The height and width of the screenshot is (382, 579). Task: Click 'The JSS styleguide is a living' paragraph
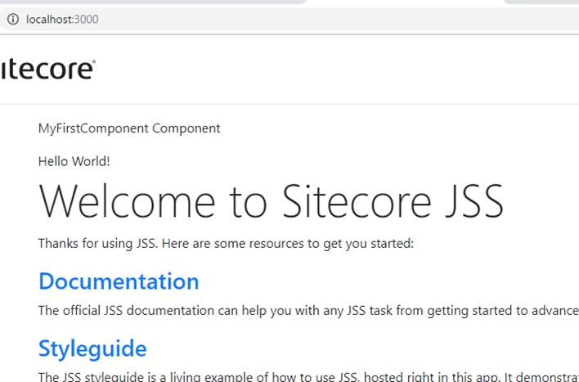pyautogui.click(x=308, y=376)
